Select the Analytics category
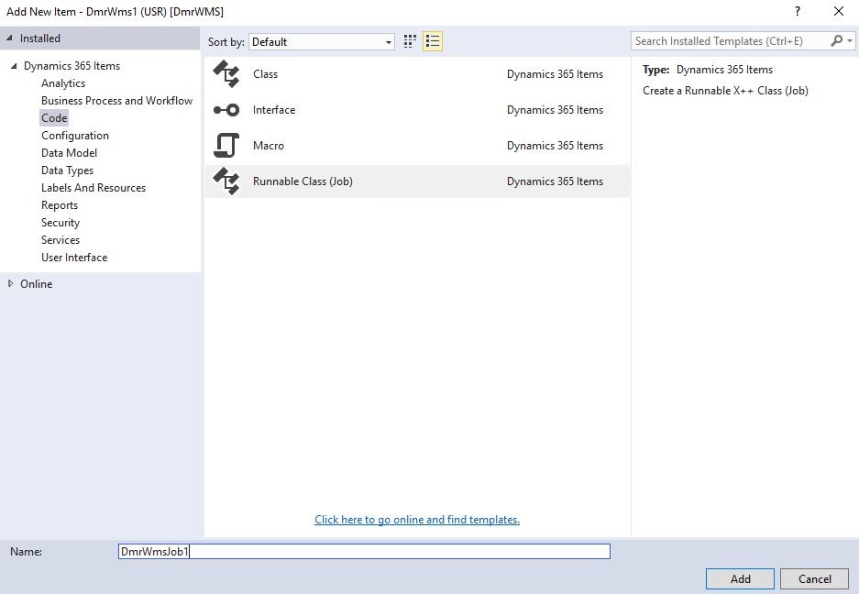The height and width of the screenshot is (594, 859). click(x=63, y=83)
